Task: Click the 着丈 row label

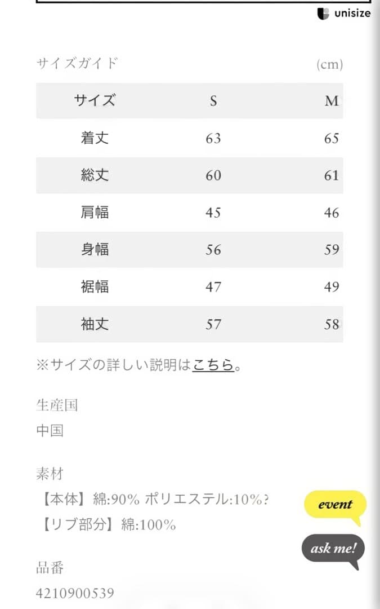Action: (x=95, y=138)
